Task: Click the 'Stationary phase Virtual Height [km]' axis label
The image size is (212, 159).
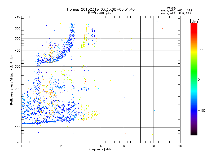Action: click(12, 79)
